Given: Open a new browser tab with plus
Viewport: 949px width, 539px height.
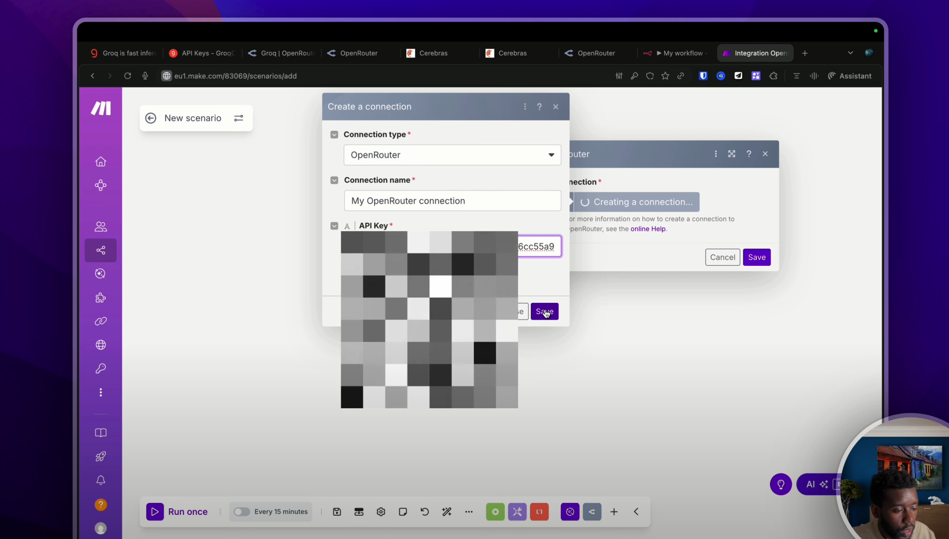Looking at the screenshot, I should tap(805, 53).
